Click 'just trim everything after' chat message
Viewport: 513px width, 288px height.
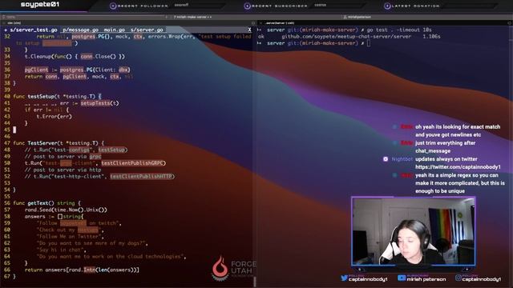pos(446,143)
